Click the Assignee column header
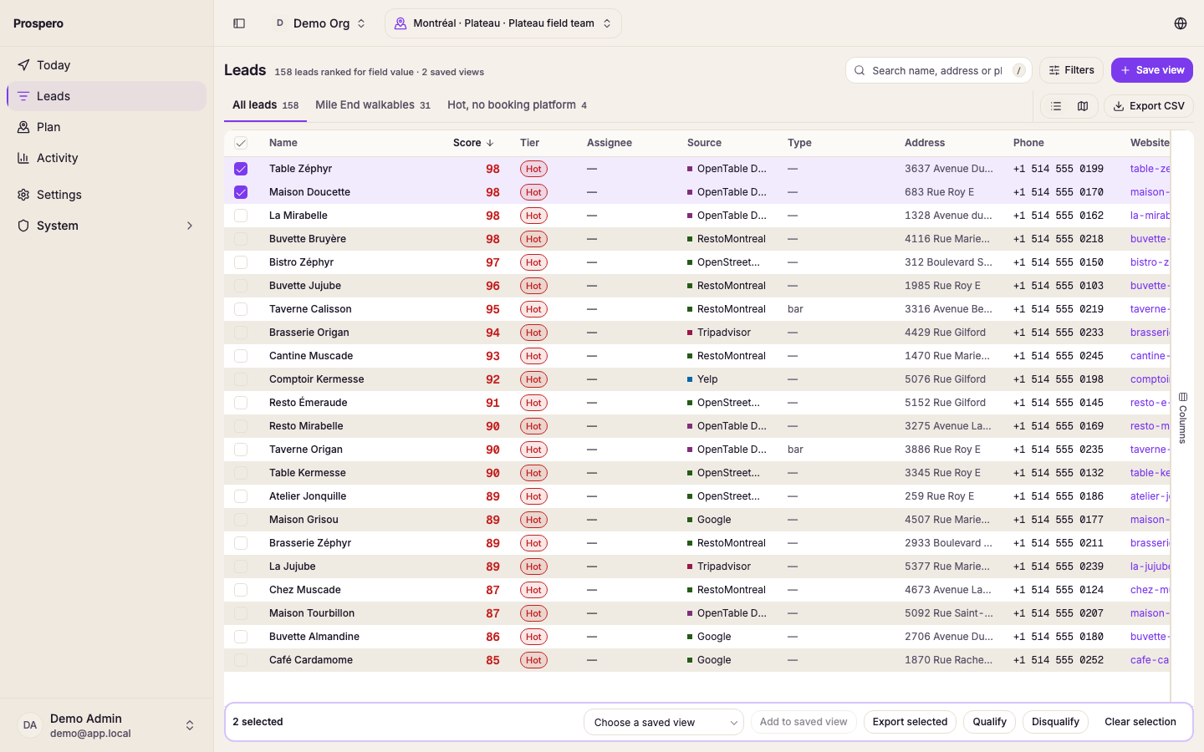Screen dimensions: 1204x752 tap(610, 143)
